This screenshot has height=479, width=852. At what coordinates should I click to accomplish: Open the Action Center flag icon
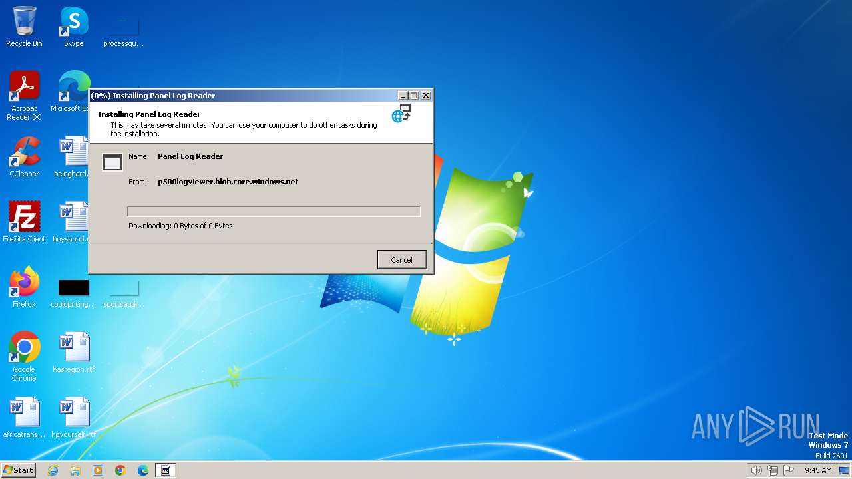789,470
